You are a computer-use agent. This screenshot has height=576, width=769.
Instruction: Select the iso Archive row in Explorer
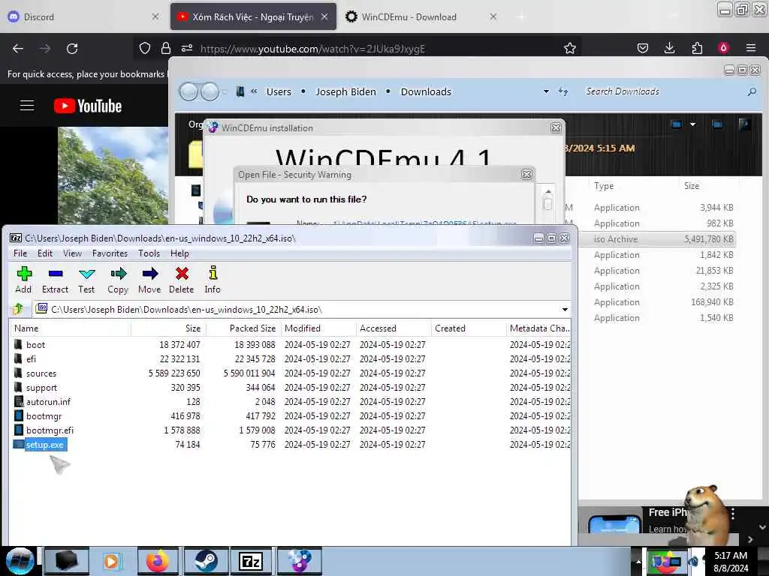(x=656, y=239)
